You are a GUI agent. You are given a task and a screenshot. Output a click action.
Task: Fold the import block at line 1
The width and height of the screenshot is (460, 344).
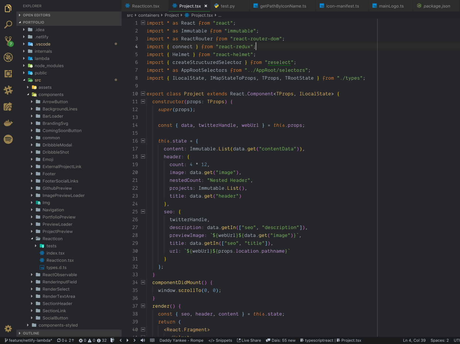click(x=143, y=23)
